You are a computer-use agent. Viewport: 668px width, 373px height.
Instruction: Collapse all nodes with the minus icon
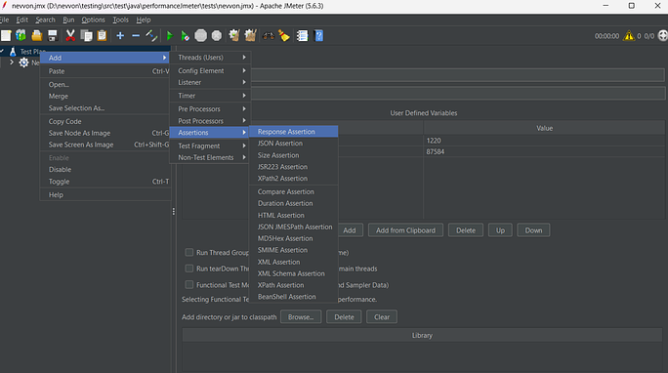[136, 36]
